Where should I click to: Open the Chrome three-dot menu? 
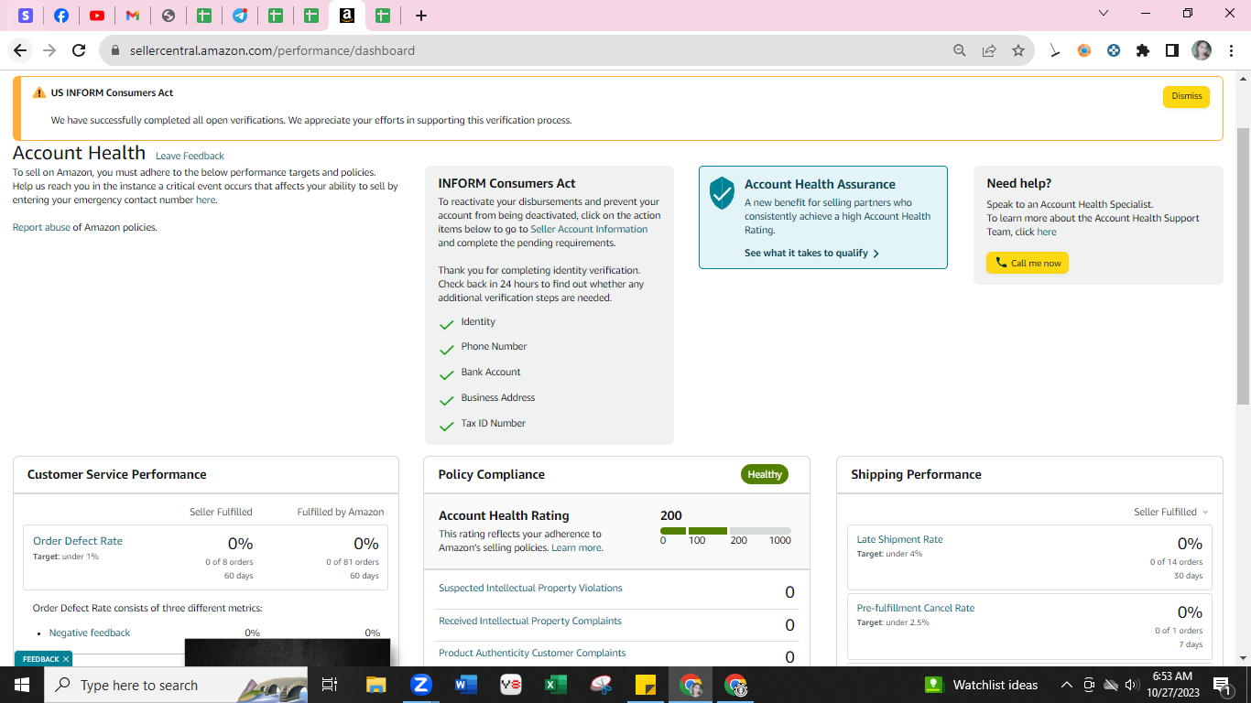pos(1232,50)
